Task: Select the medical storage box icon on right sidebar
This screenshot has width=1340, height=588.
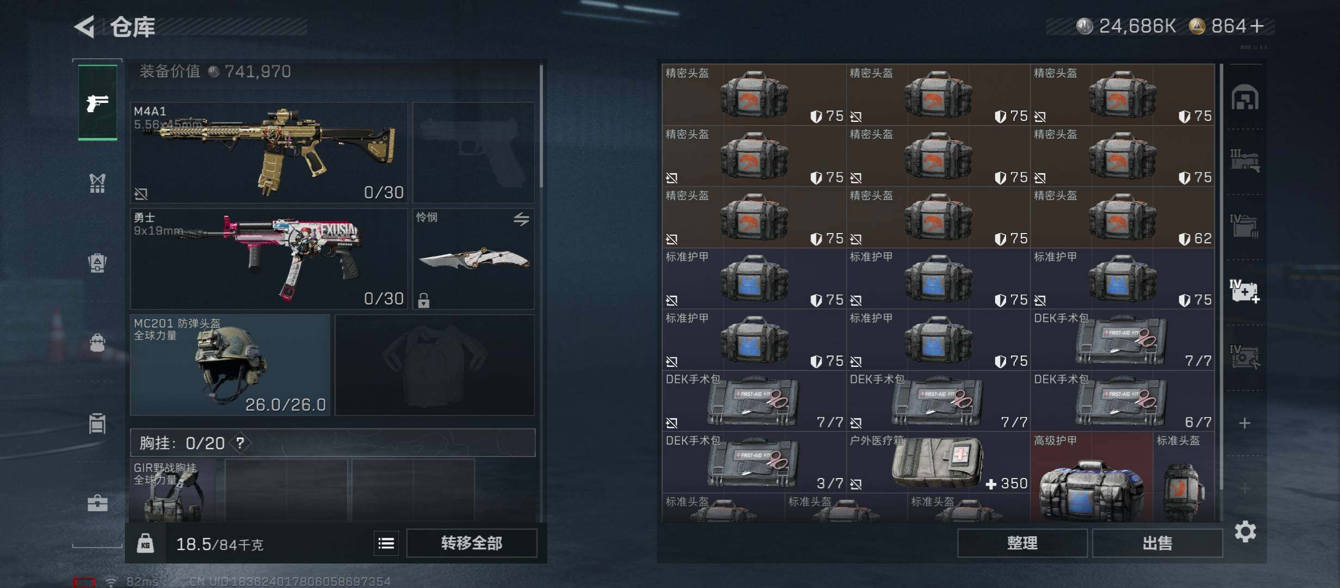Action: pyautogui.click(x=1245, y=291)
